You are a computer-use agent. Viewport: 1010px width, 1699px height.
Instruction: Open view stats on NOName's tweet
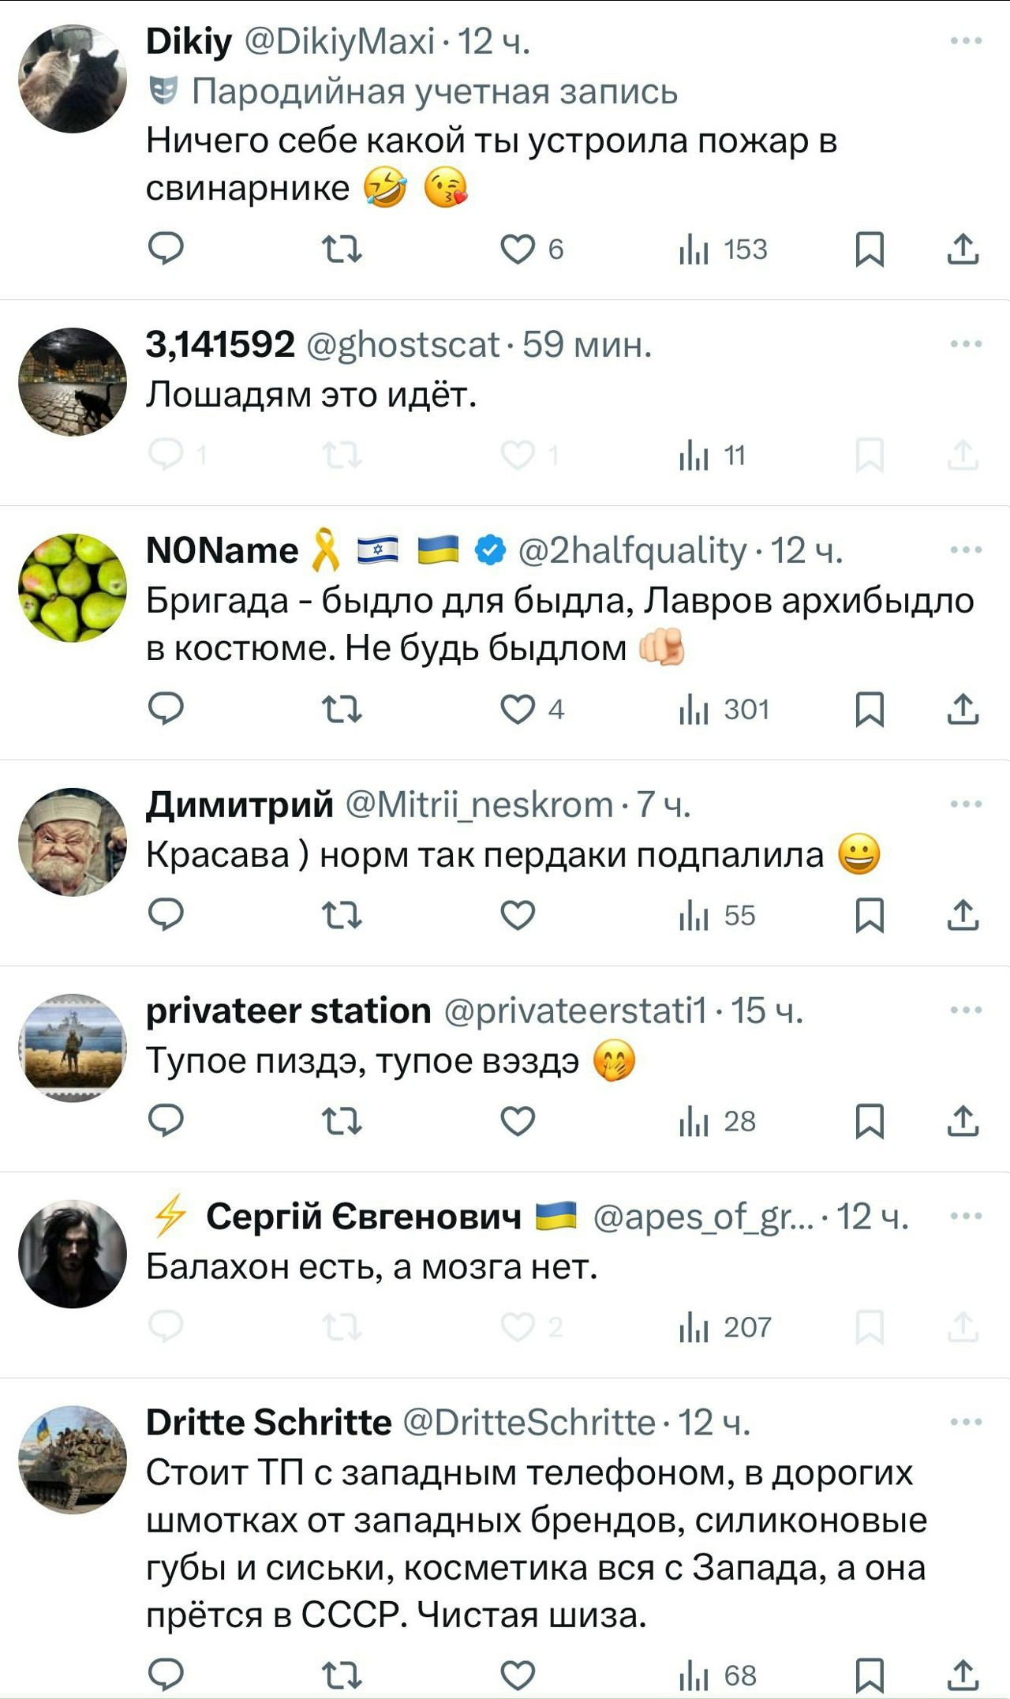(724, 709)
